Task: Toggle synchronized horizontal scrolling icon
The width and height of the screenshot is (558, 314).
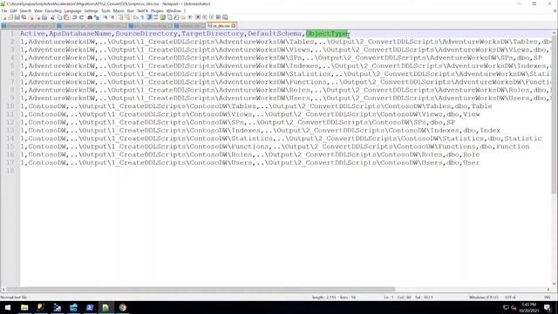Action: 127,17
